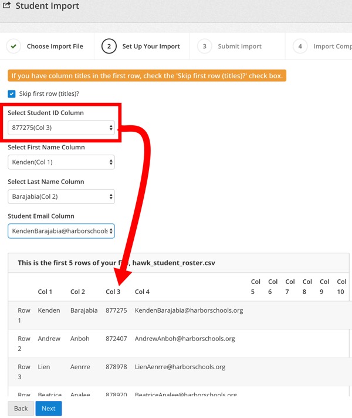Click the Row 3 label

tap(24, 372)
